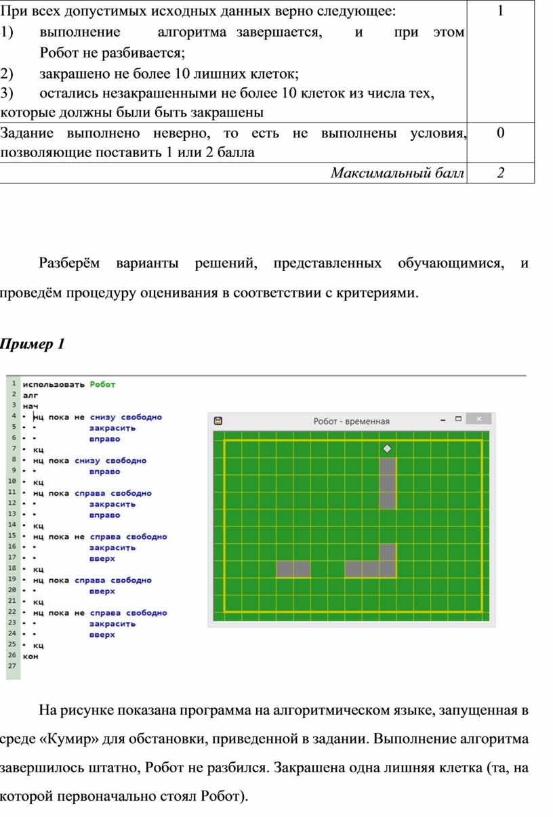Click 'вправо' command on line 9
Screen dimensions: 553x817
coord(104,472)
